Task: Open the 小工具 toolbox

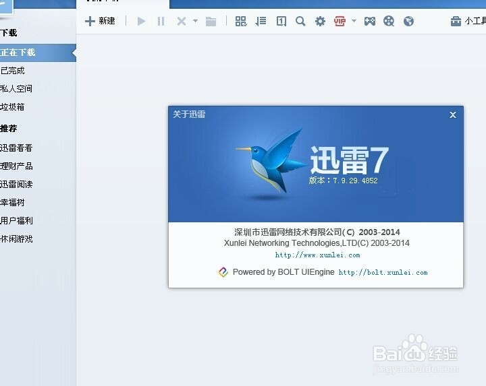Action: point(468,22)
